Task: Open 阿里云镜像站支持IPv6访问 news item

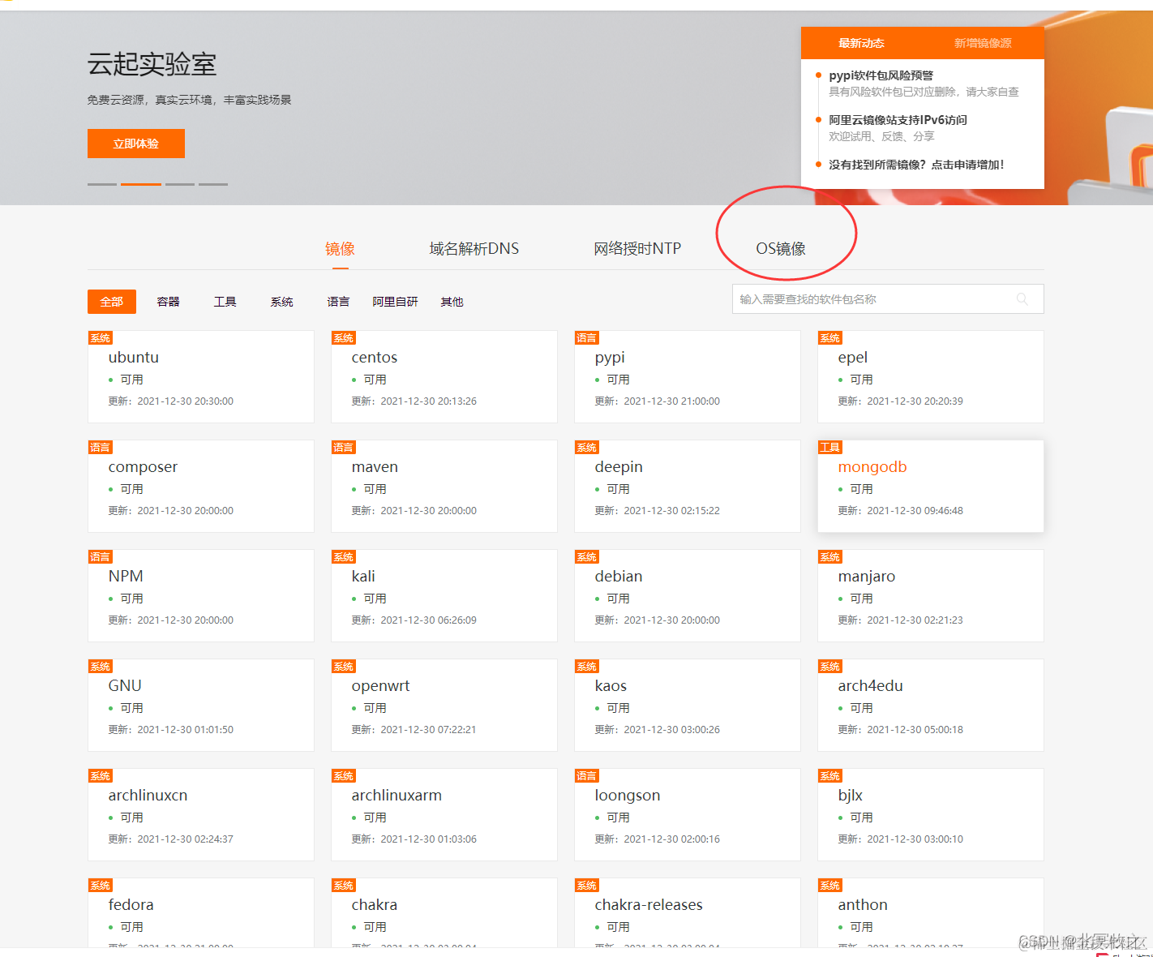Action: pyautogui.click(x=898, y=120)
